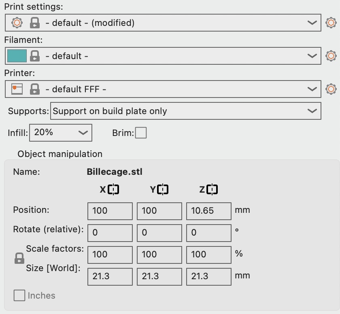
Task: Expand the Printer preset dropdown
Action: (312, 89)
